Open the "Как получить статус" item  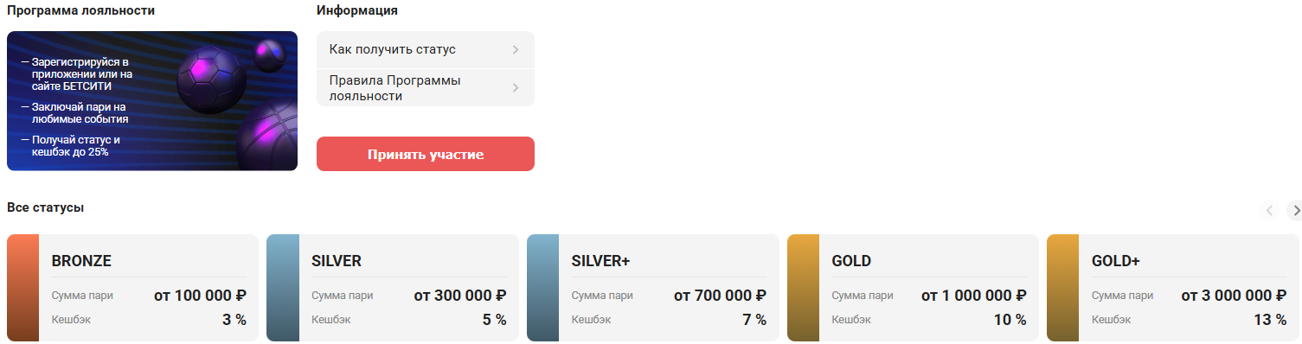click(x=426, y=49)
